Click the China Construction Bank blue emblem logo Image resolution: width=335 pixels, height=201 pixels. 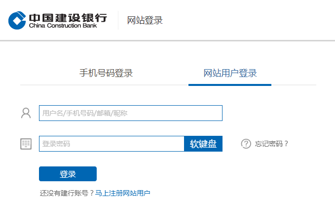point(17,20)
